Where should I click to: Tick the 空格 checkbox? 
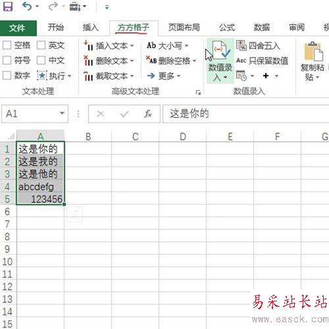pyautogui.click(x=7, y=45)
